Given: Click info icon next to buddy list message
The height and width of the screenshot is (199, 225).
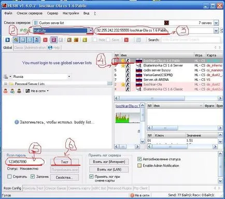Looking at the screenshot, I should click(x=17, y=122).
